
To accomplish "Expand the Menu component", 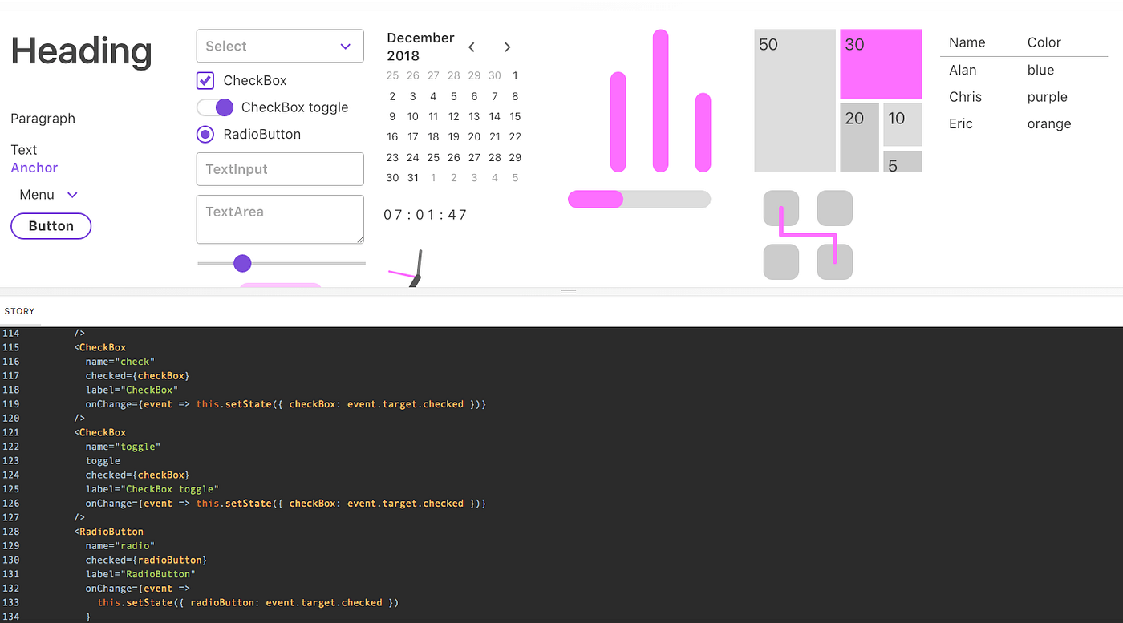I will pos(47,194).
